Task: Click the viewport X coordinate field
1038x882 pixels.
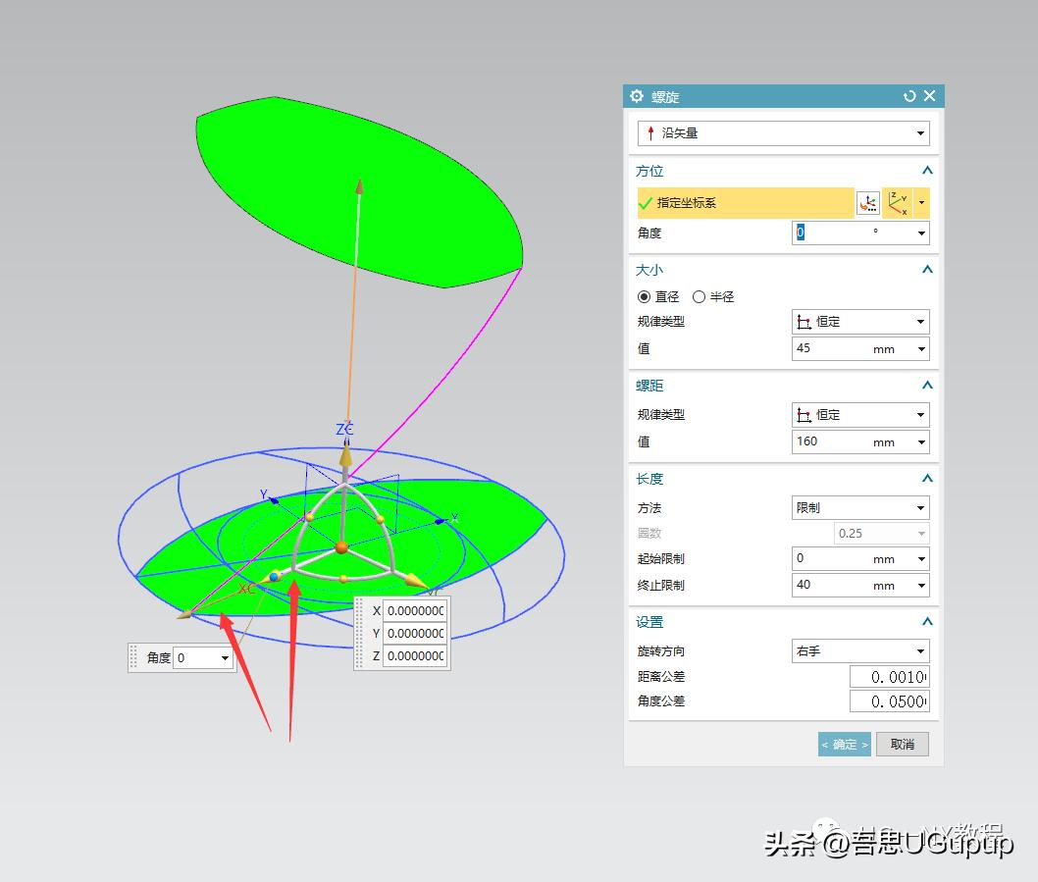Action: tap(415, 610)
